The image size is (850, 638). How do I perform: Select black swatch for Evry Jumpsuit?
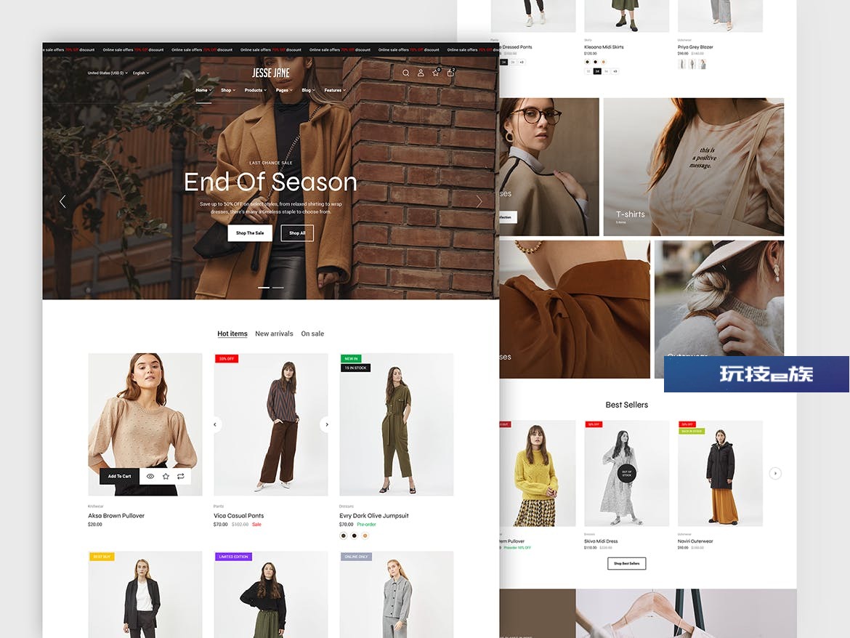pyautogui.click(x=354, y=536)
